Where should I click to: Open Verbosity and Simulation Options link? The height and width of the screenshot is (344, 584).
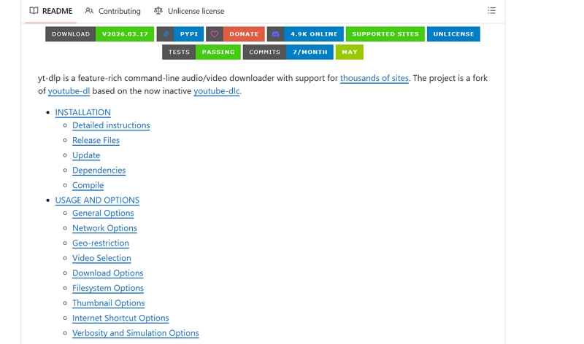(x=136, y=333)
